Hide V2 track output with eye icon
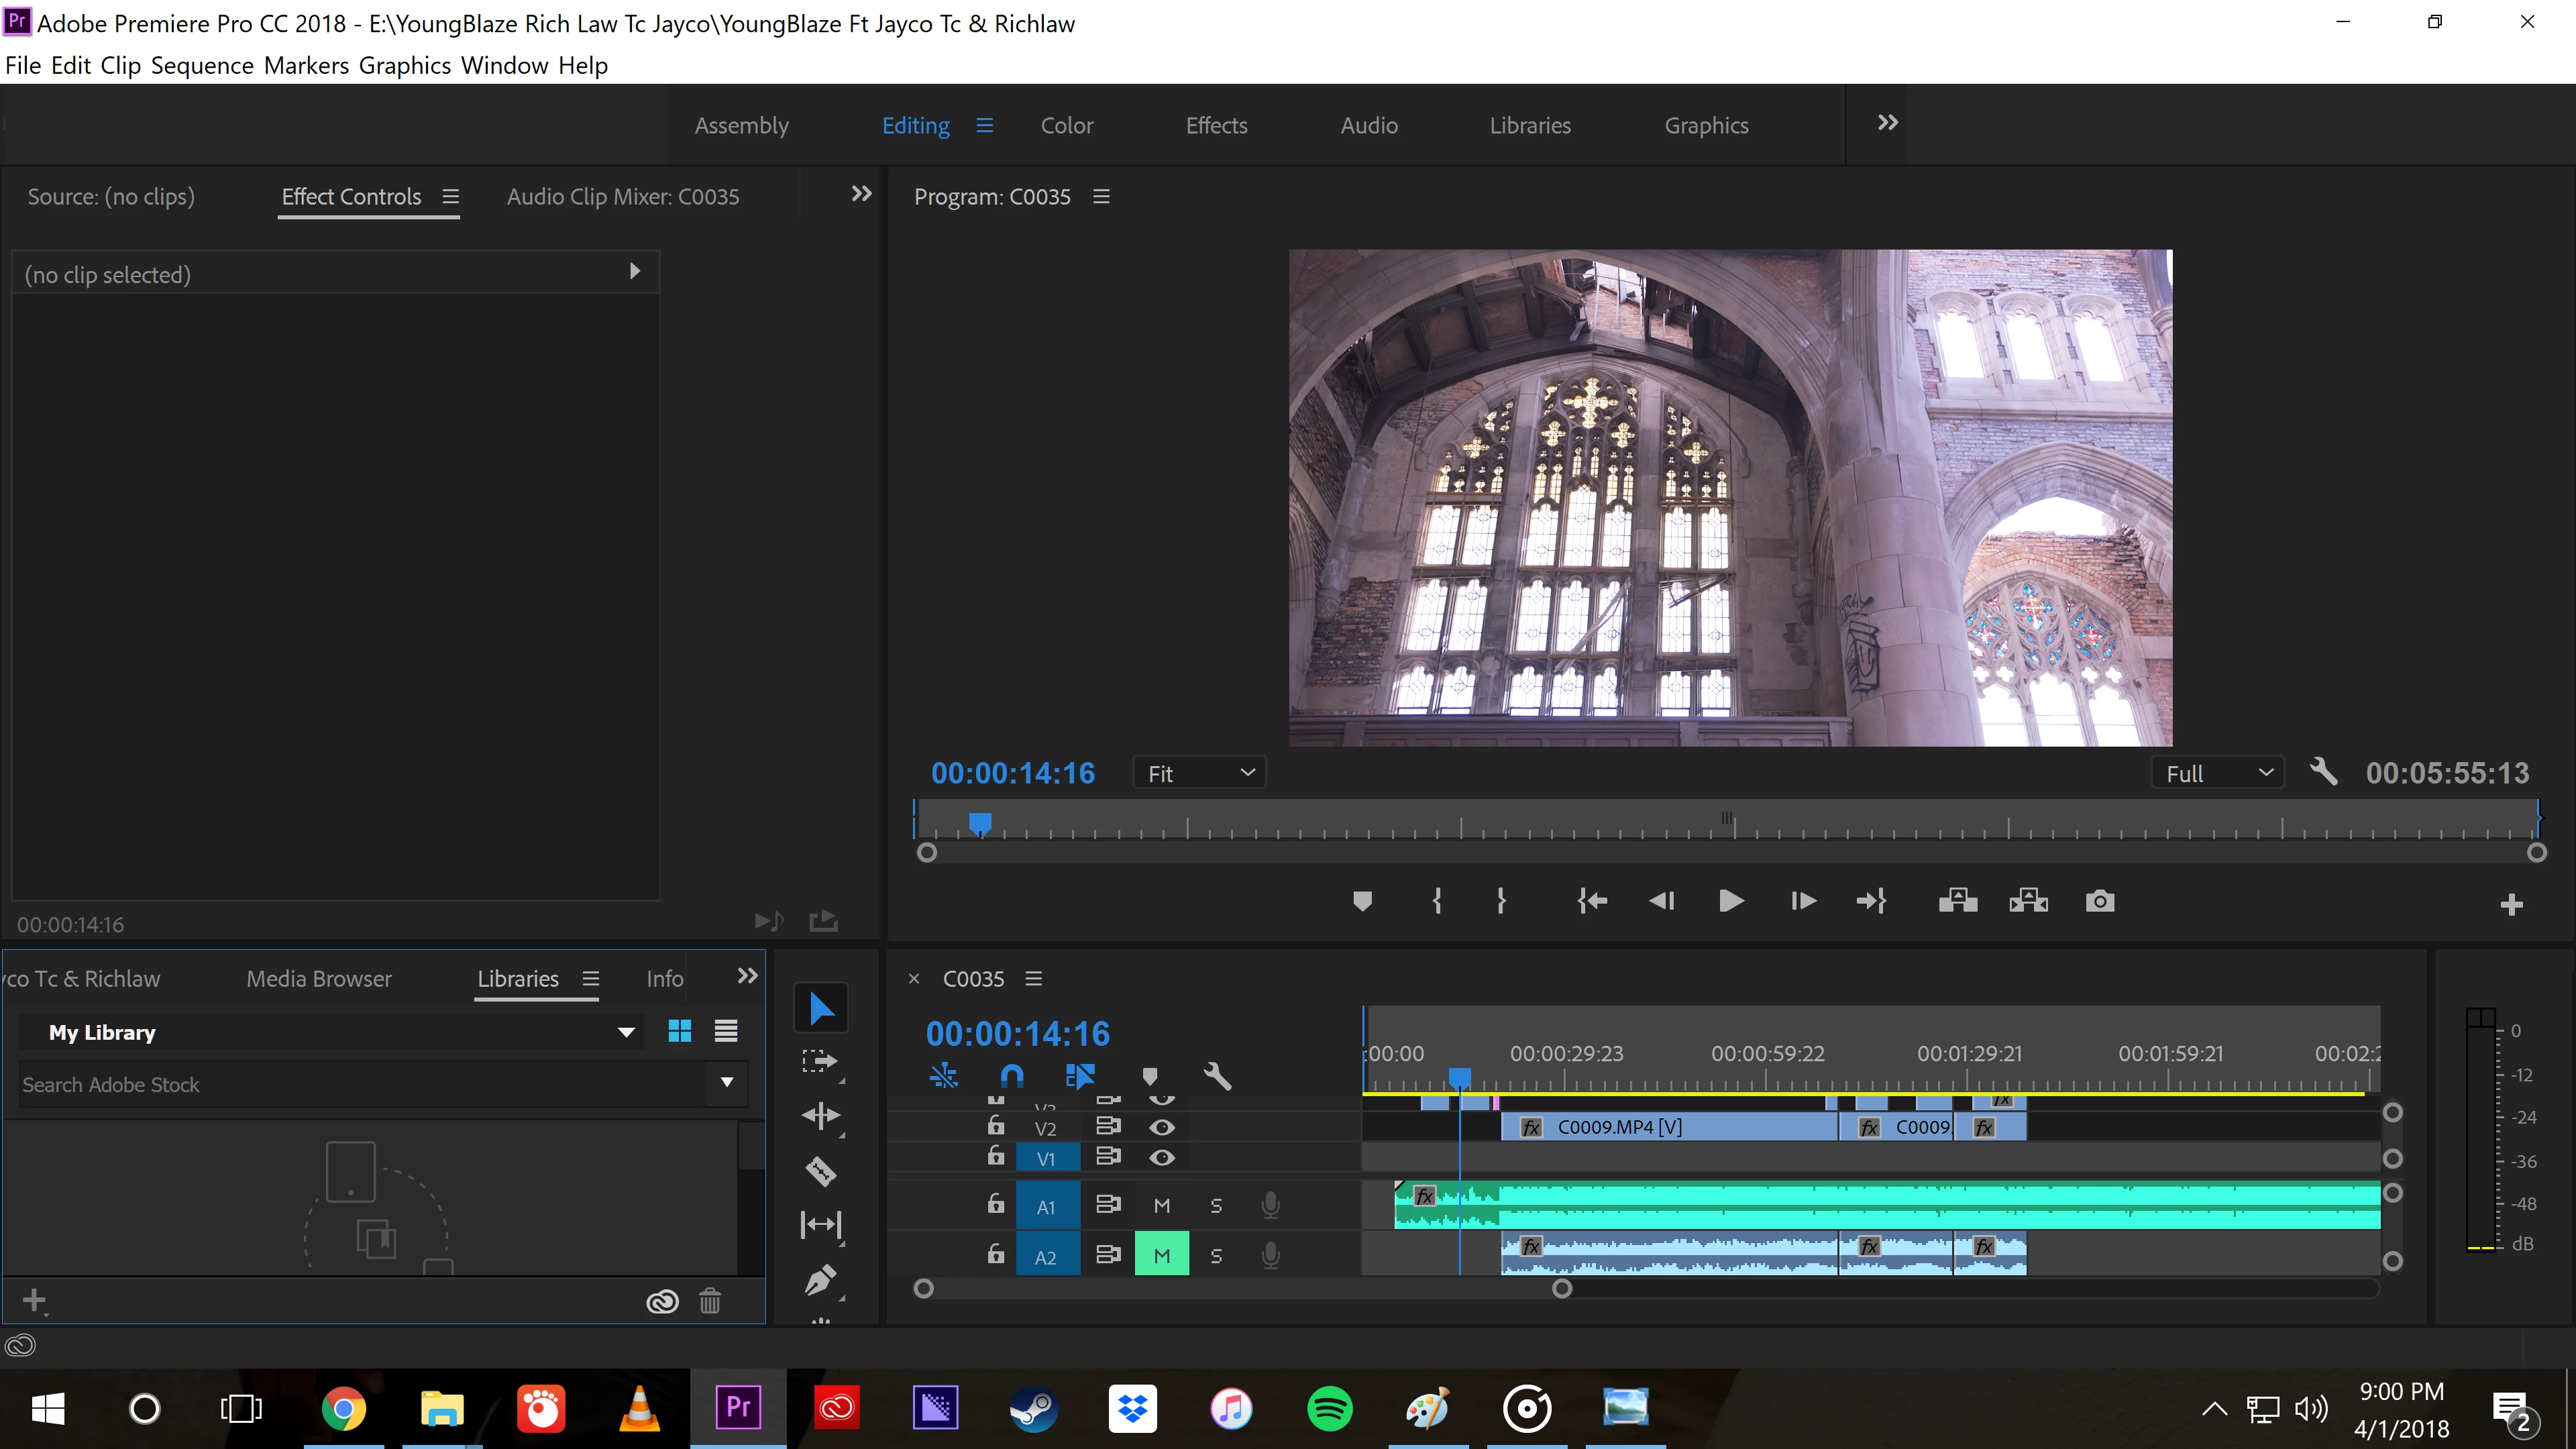2576x1449 pixels. coord(1161,1127)
